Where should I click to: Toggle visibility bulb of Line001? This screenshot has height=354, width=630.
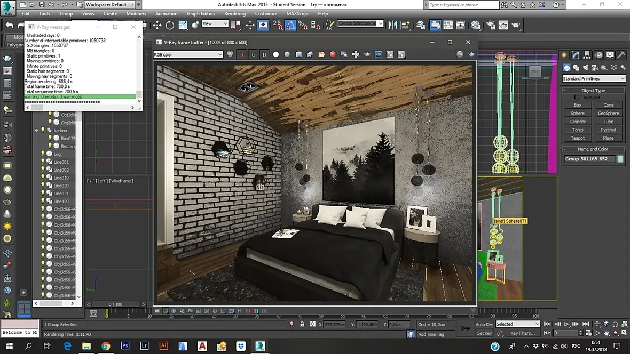[x=43, y=162]
